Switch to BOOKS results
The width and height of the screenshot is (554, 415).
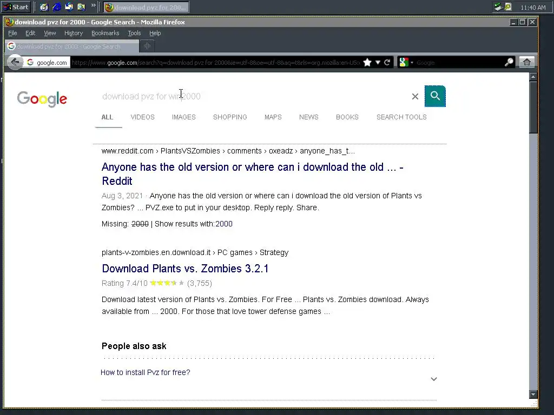347,117
